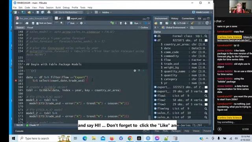This screenshot has width=252, height=142.
Task: Switch the editor to Visual mode
Action: click(30, 28)
